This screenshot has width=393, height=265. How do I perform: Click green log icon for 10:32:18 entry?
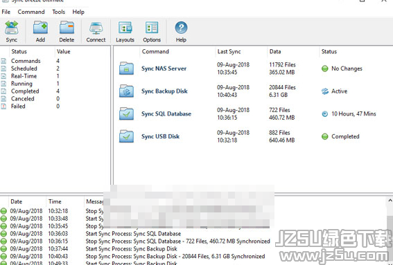(x=3, y=211)
